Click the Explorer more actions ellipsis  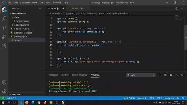(40, 8)
